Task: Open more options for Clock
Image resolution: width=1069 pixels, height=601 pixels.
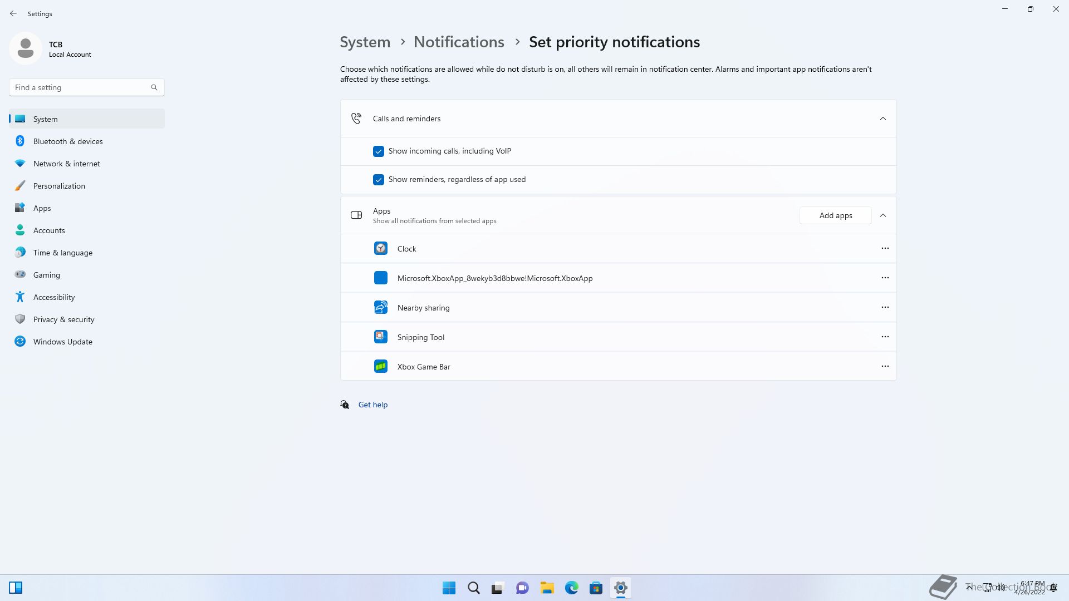Action: (x=885, y=248)
